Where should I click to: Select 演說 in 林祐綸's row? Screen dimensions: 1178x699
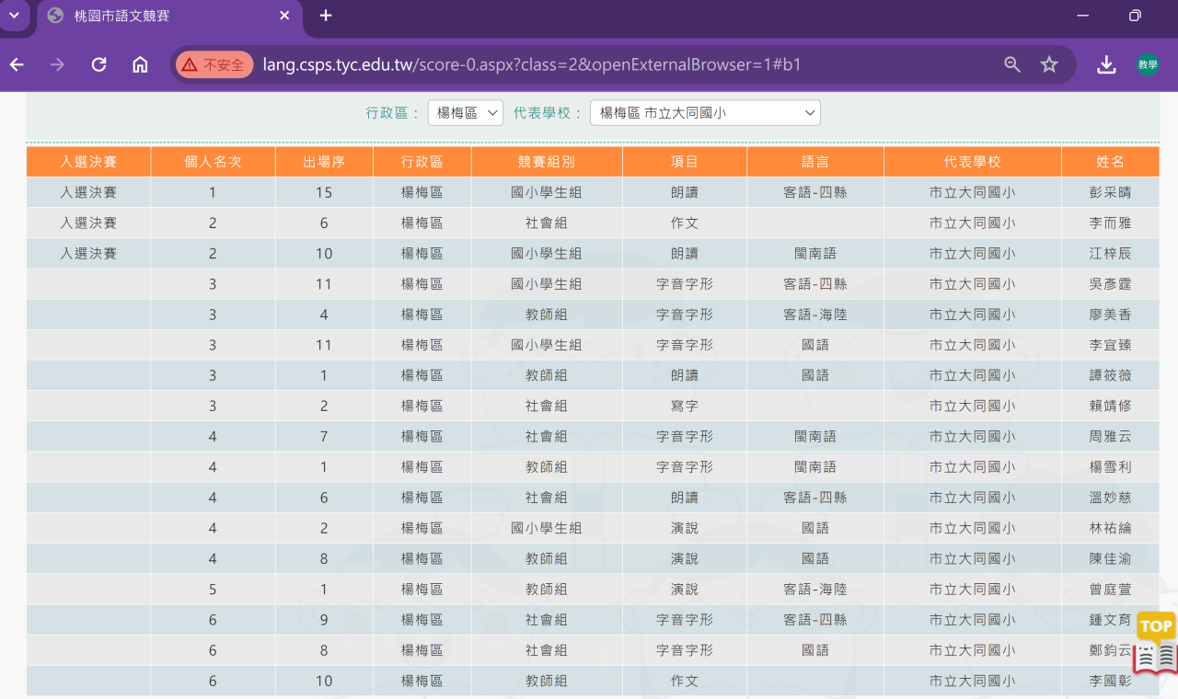click(x=685, y=528)
